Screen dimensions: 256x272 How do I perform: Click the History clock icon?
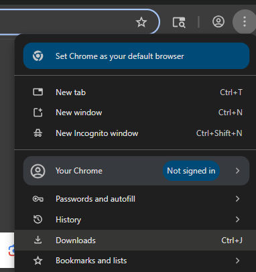38,219
